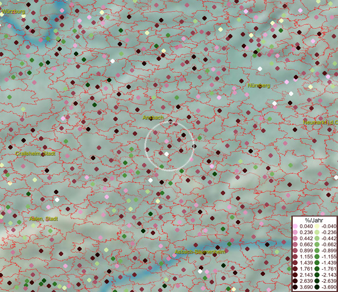Pick the -0.442 light green legend swatch
338x292 pixels.
pos(317,238)
